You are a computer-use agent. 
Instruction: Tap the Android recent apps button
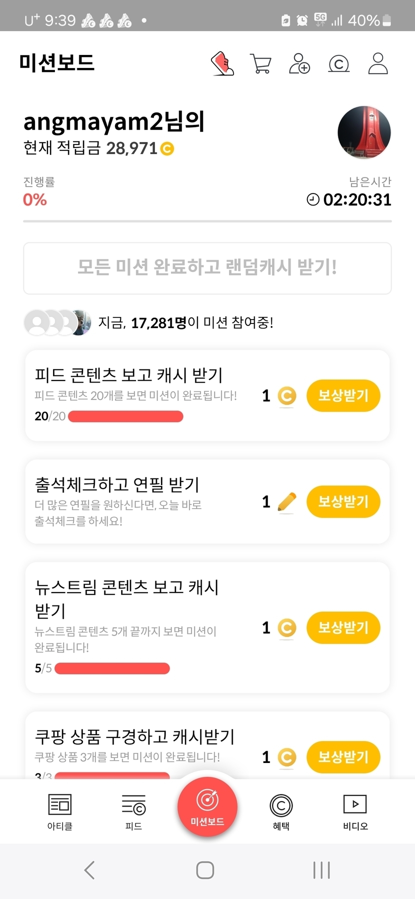(x=321, y=870)
